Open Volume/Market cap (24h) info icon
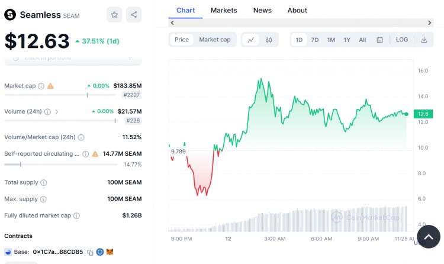 click(81, 138)
